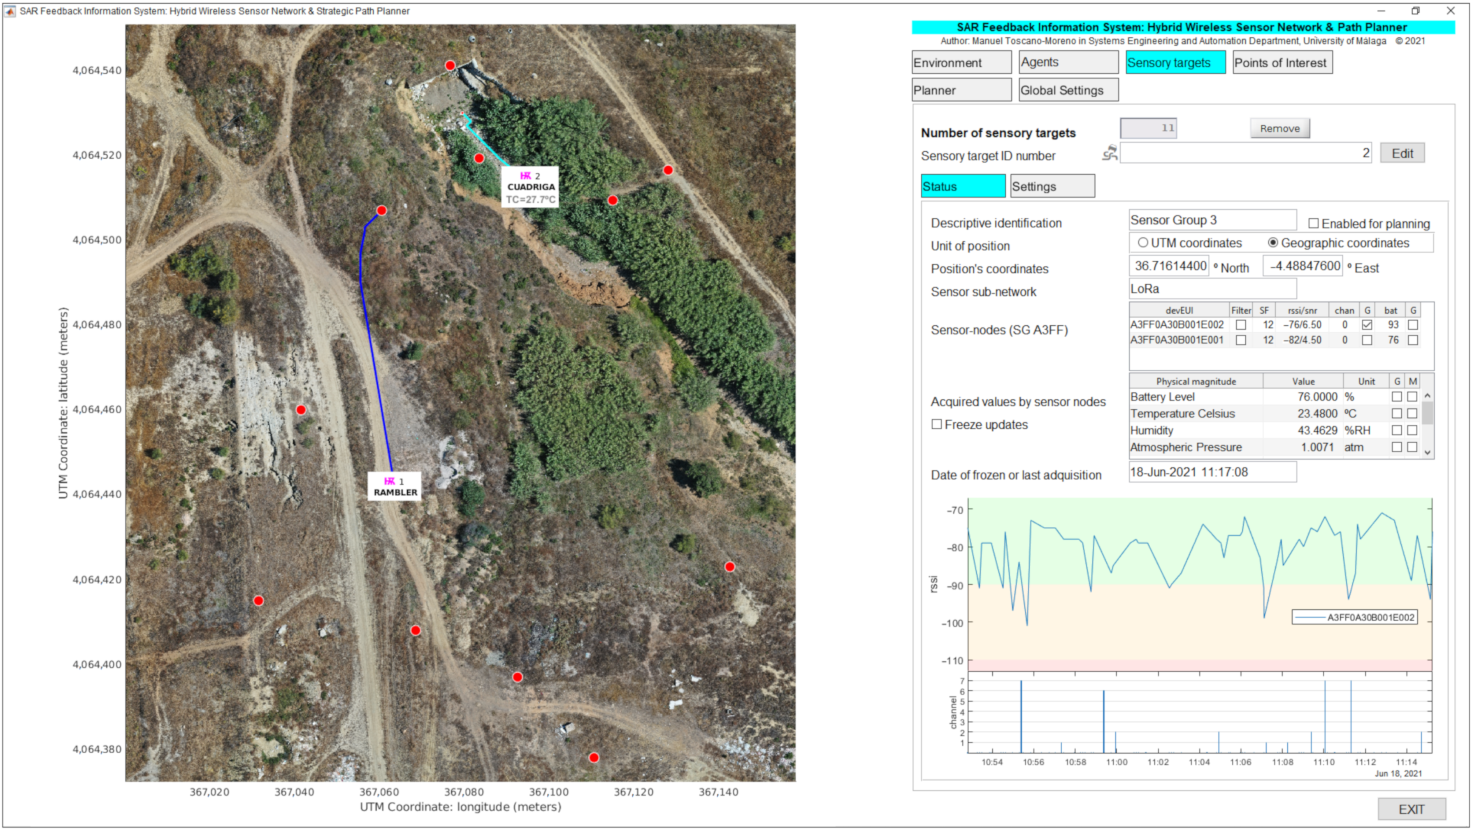Click the A3FF0A30B001E002 legend entry in the rssi plot
1472x831 pixels.
[1354, 618]
